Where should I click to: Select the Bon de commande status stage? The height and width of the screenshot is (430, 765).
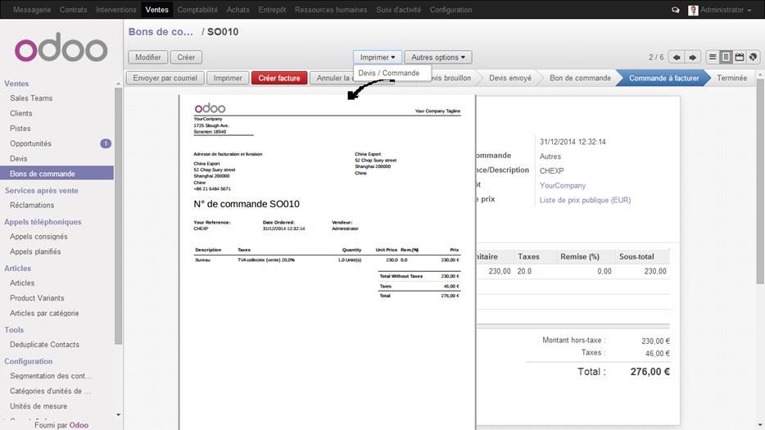[580, 78]
